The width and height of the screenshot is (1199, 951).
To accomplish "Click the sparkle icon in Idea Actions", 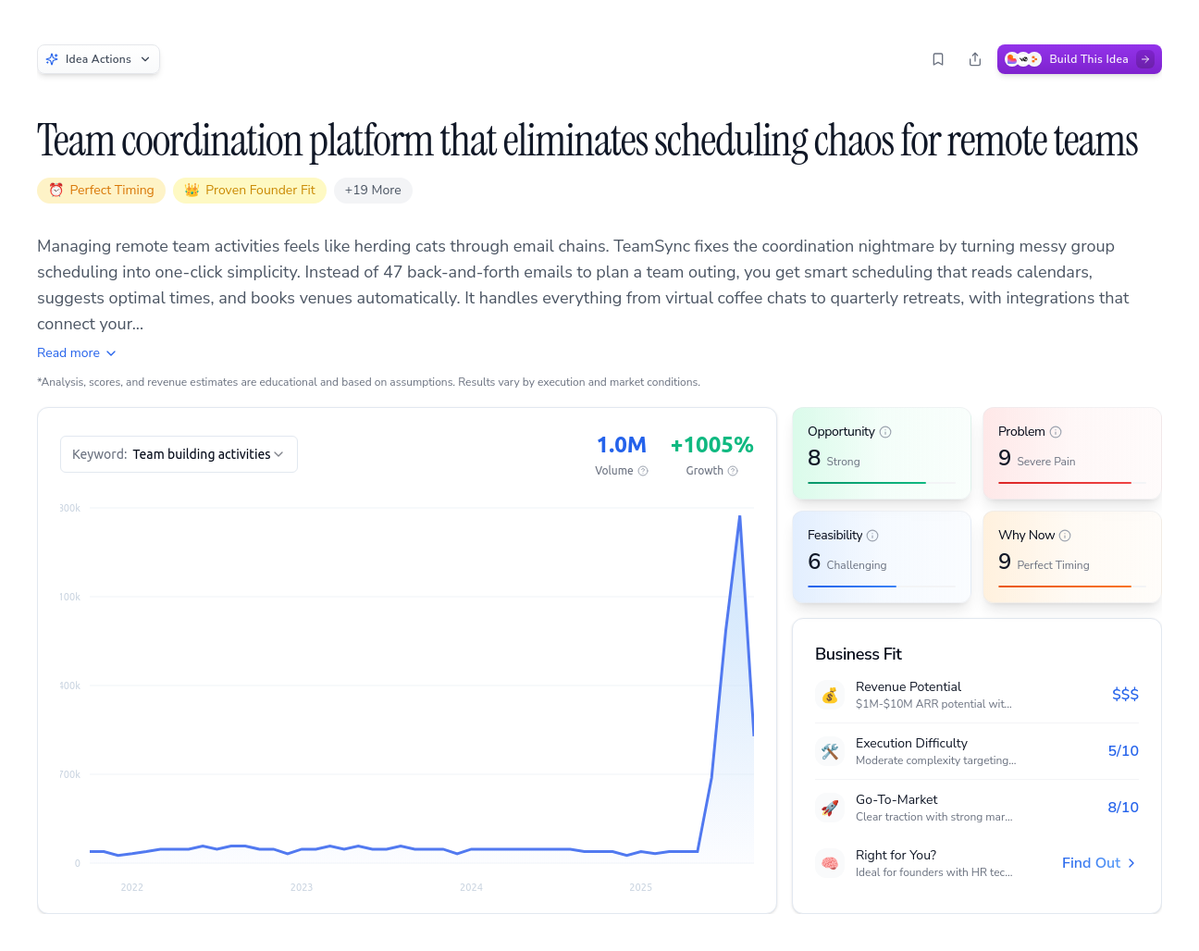I will pos(53,58).
